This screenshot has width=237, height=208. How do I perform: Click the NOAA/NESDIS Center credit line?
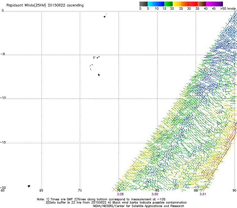click(x=138, y=206)
